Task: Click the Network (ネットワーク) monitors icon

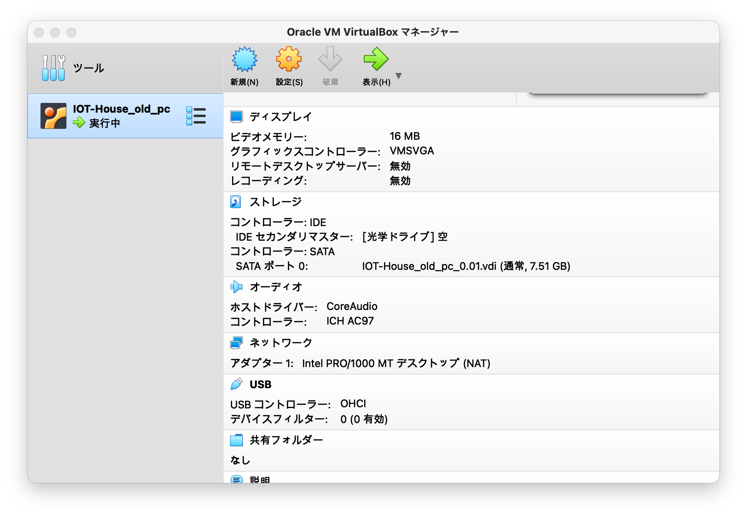Action: pyautogui.click(x=237, y=343)
